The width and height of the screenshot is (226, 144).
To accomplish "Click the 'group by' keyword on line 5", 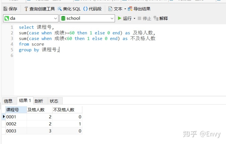I will [29, 50].
